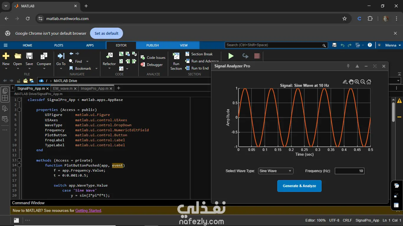Image resolution: width=403 pixels, height=226 pixels.
Task: Open the Getting Started link
Action: click(x=88, y=211)
